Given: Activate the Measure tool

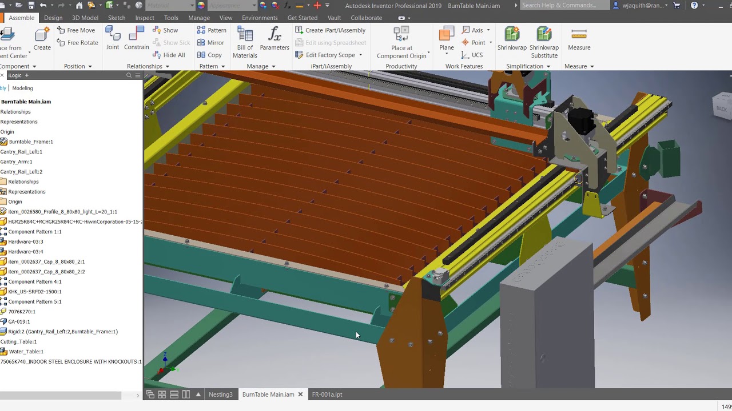Looking at the screenshot, I should [x=579, y=39].
